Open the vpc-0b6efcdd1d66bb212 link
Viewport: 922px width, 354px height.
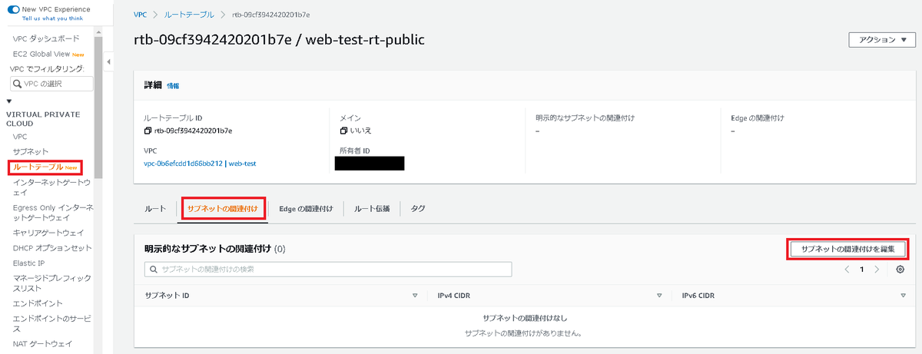(183, 164)
